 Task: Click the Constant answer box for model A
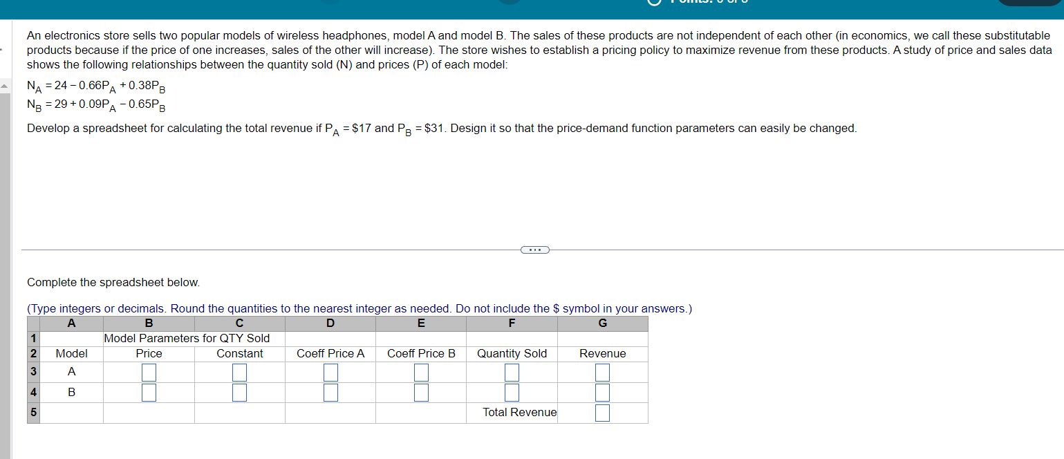(239, 372)
